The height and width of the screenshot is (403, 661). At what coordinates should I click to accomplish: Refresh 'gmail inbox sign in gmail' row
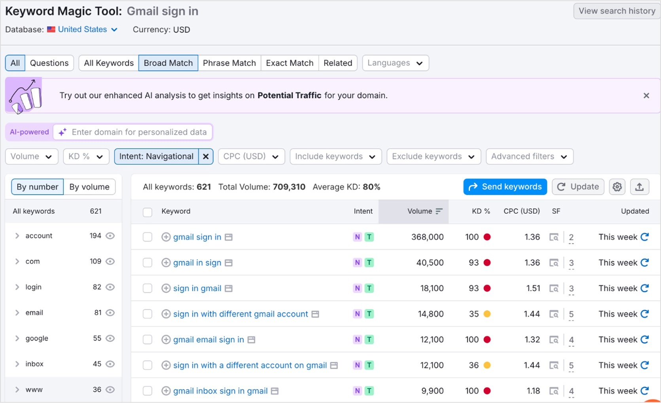(645, 390)
